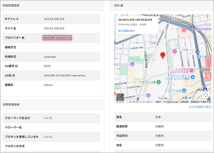Viewport: 214px width, 153px height.
Task: Click the red location pin on map
Action: click(162, 56)
